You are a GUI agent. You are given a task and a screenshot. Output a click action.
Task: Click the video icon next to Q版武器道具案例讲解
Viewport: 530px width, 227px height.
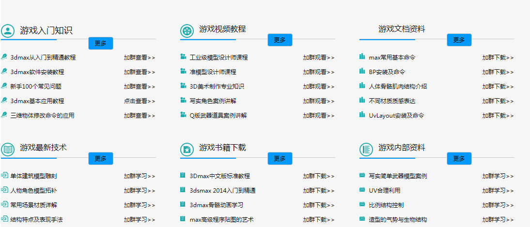pyautogui.click(x=183, y=115)
